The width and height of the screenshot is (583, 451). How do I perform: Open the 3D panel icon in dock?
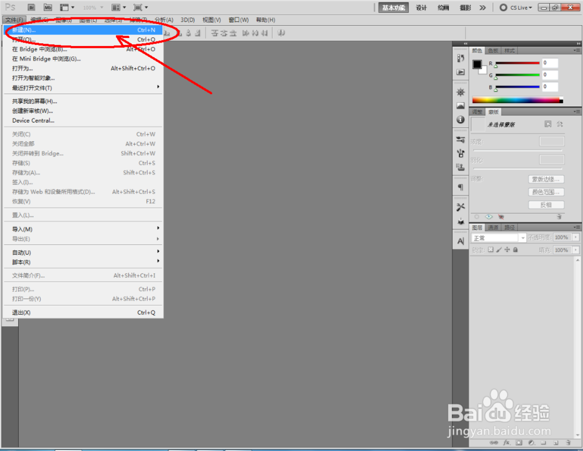click(x=461, y=221)
